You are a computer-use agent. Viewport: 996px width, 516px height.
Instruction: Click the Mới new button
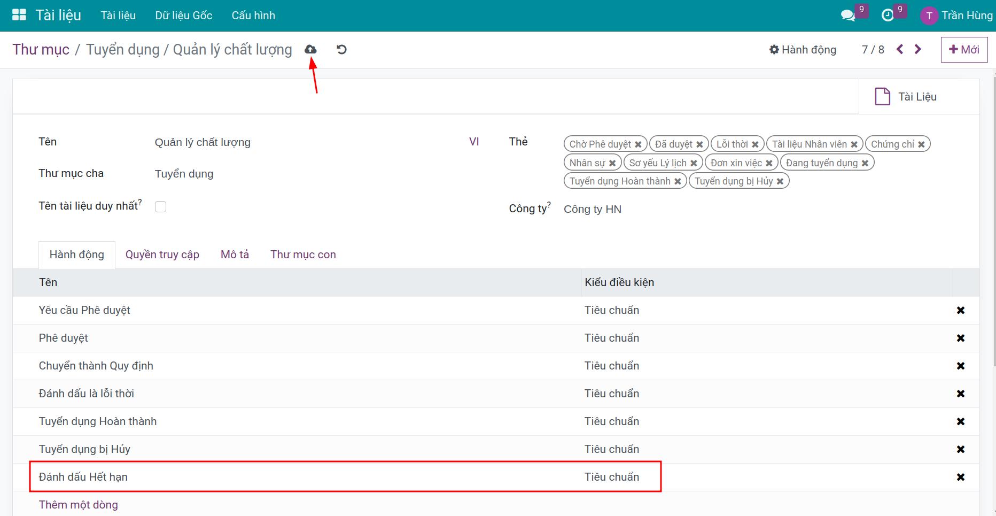(x=964, y=50)
